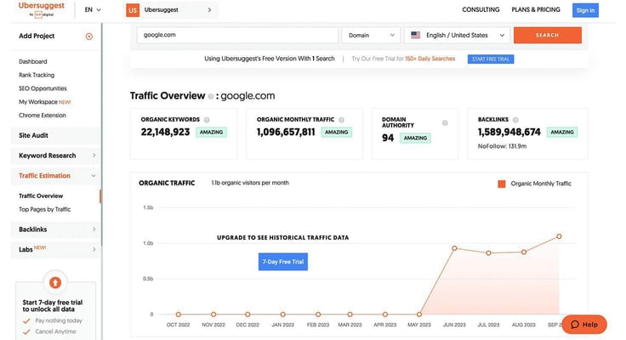Click the NoFollow: 131.9m text
Viewport: 626px width, 340px height.
coord(502,146)
